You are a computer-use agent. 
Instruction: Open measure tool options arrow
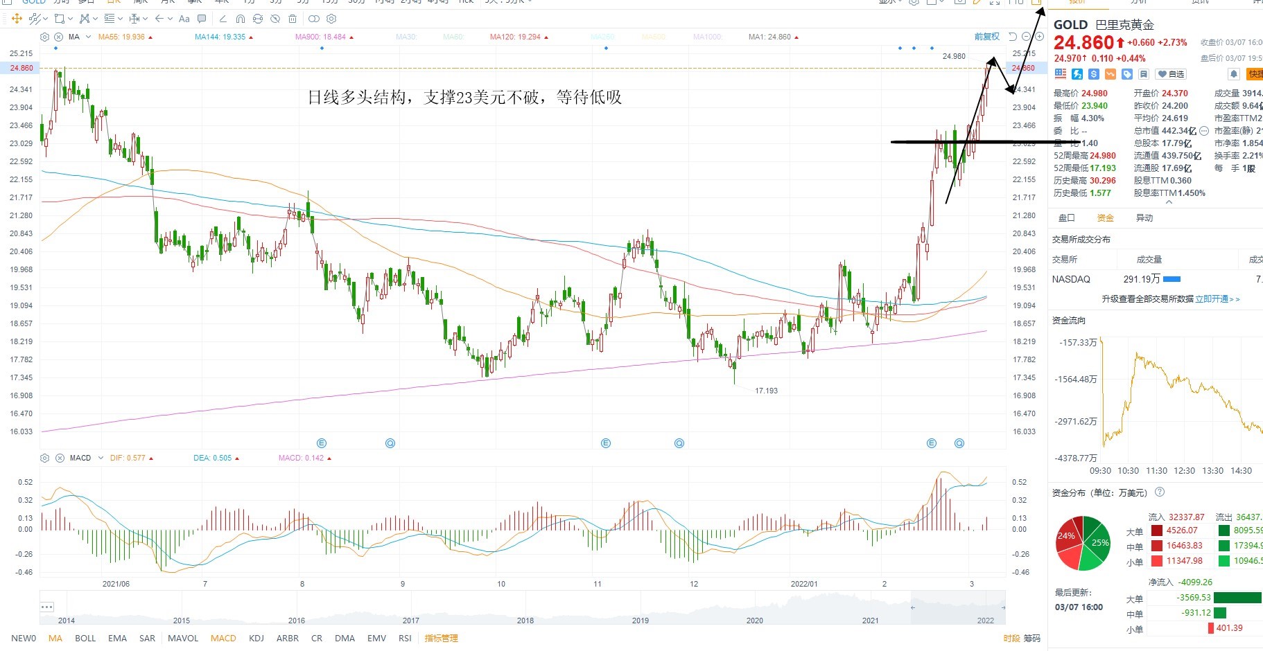click(x=145, y=19)
